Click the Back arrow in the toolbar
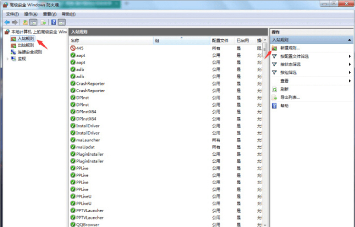Screen dimensions: 355x227 click(x=7, y=22)
